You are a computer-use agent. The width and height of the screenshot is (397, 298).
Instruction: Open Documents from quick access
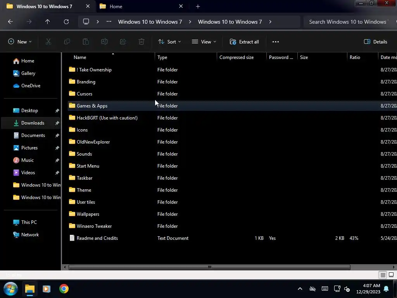coord(33,135)
